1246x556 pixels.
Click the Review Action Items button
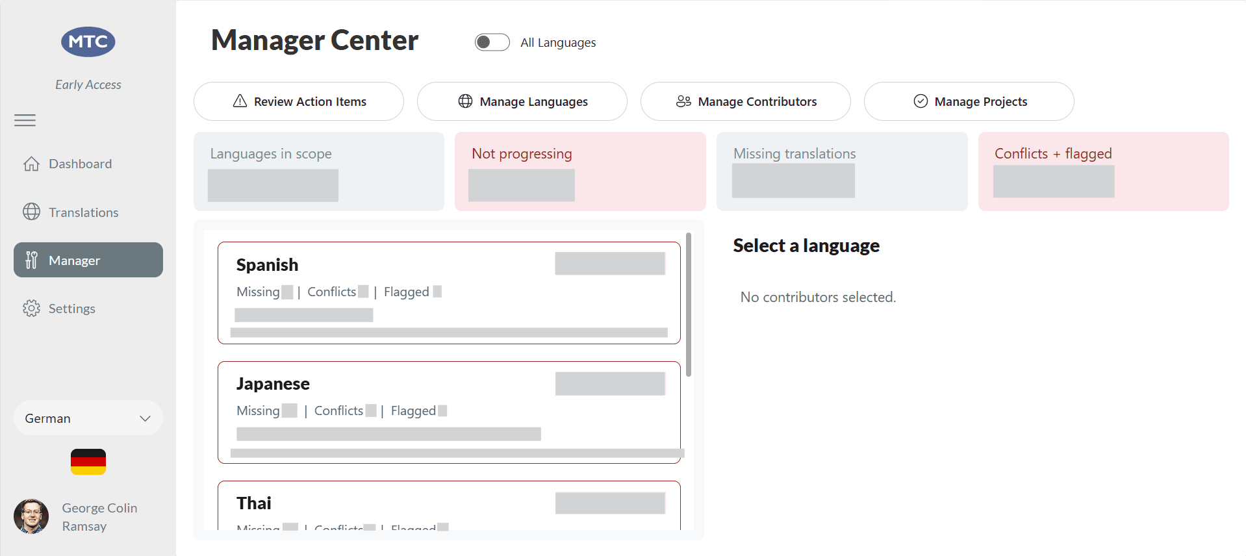pyautogui.click(x=299, y=101)
